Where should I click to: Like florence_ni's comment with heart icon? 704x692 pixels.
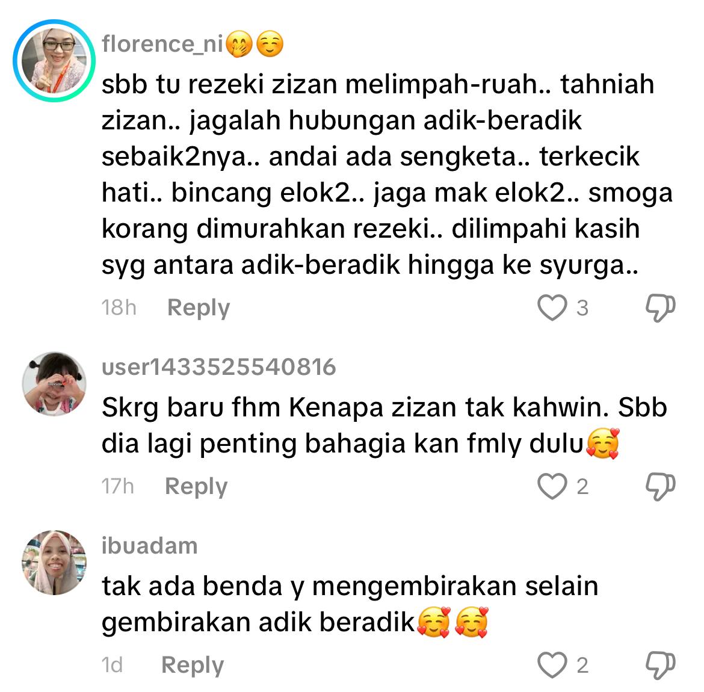coord(552,307)
